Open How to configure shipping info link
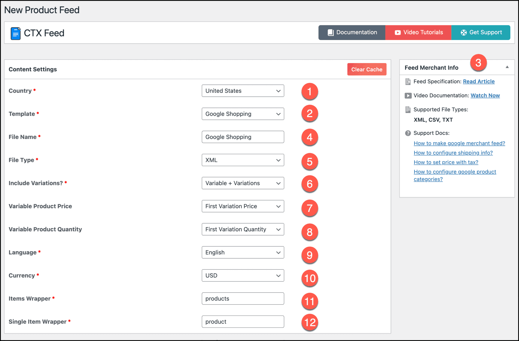519x341 pixels. pyautogui.click(x=453, y=153)
